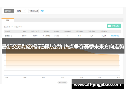Click the 06.30 x-axis label
Viewport: 126px width, 91px height.
81,77
